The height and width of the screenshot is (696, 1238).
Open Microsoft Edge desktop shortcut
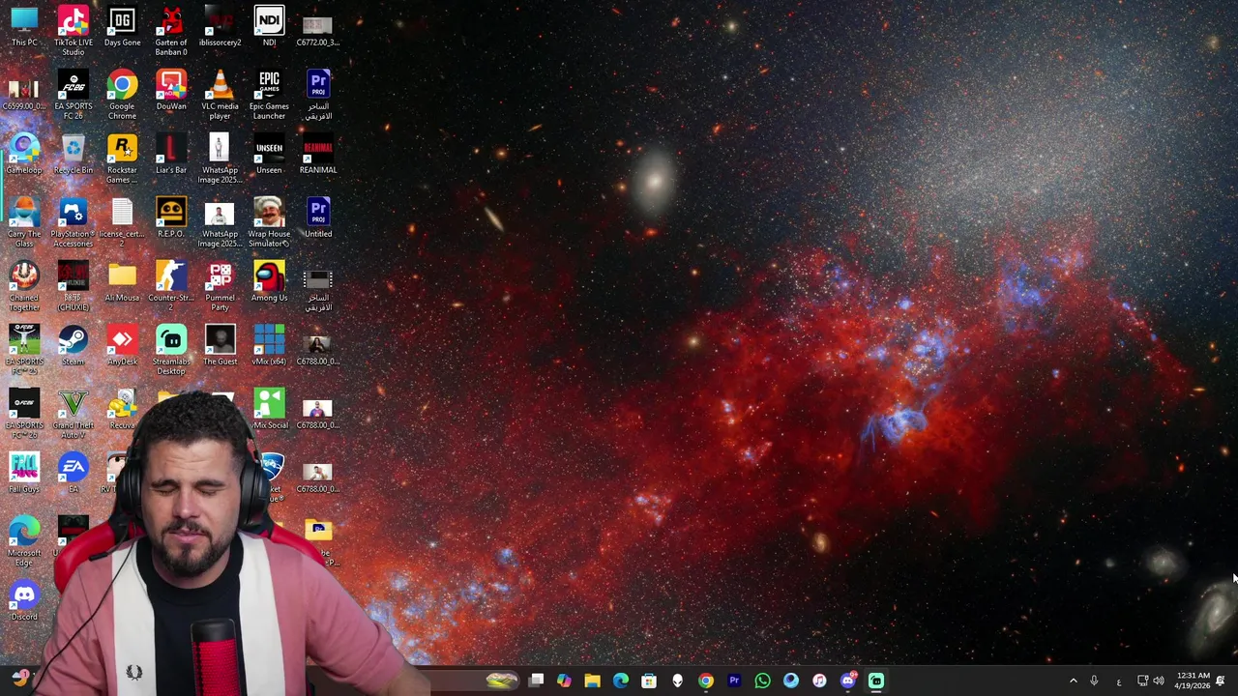tap(24, 541)
